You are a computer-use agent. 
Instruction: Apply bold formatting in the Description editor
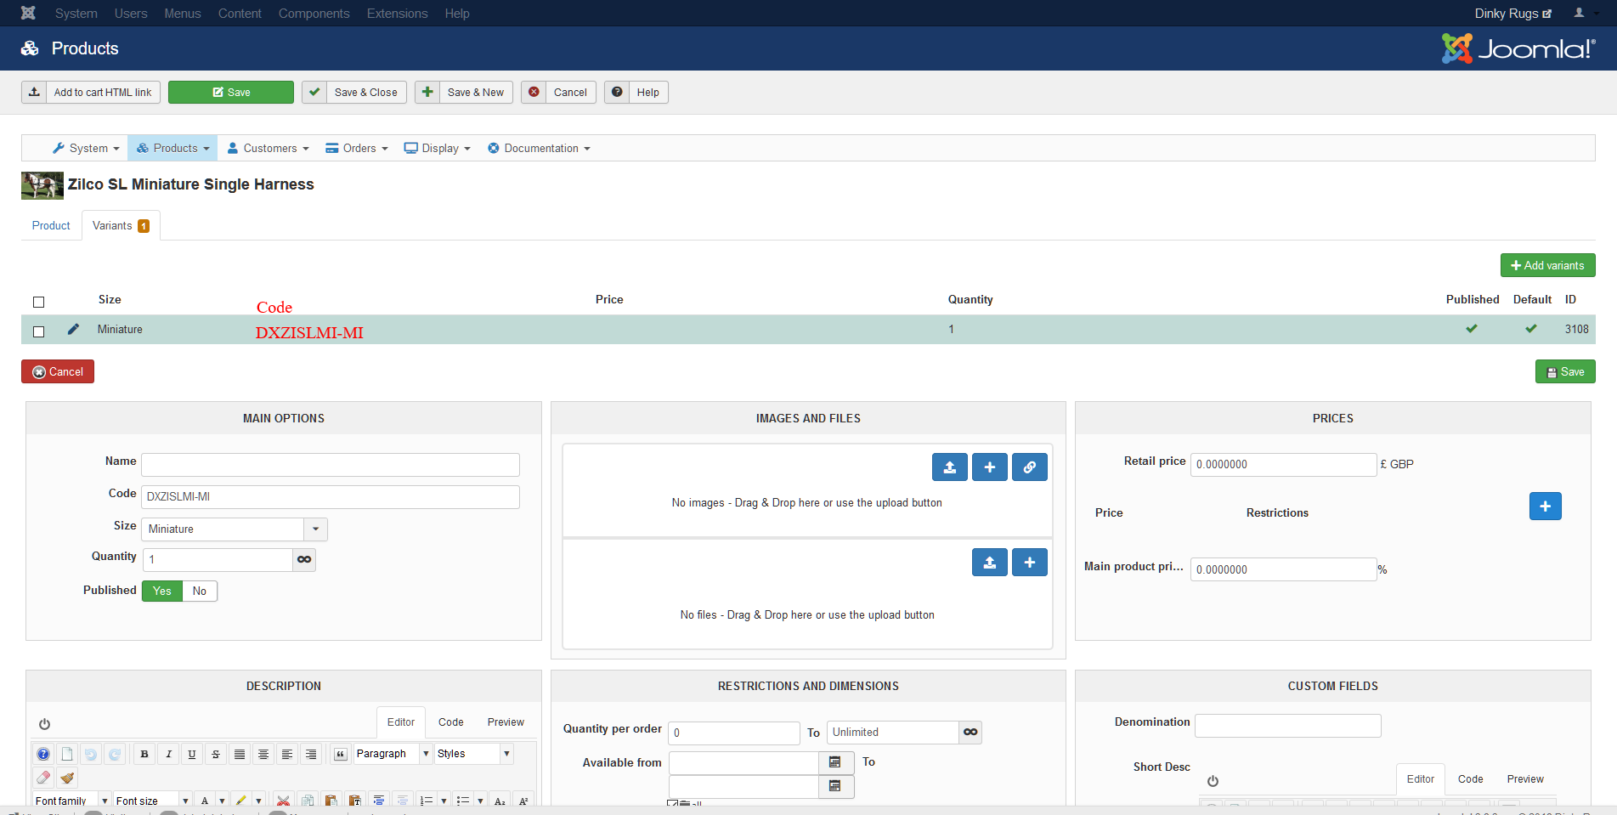144,754
